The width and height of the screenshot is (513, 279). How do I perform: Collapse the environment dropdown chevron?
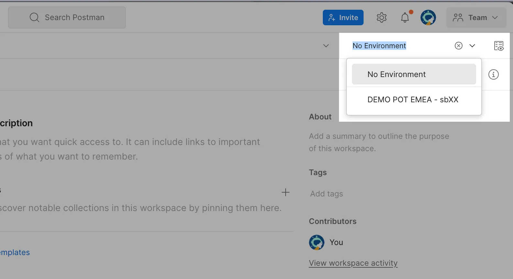(472, 46)
